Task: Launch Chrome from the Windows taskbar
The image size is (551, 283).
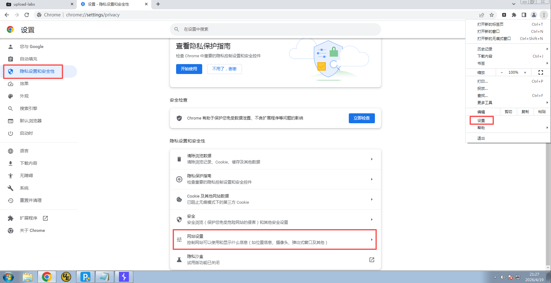Action: 47,277
